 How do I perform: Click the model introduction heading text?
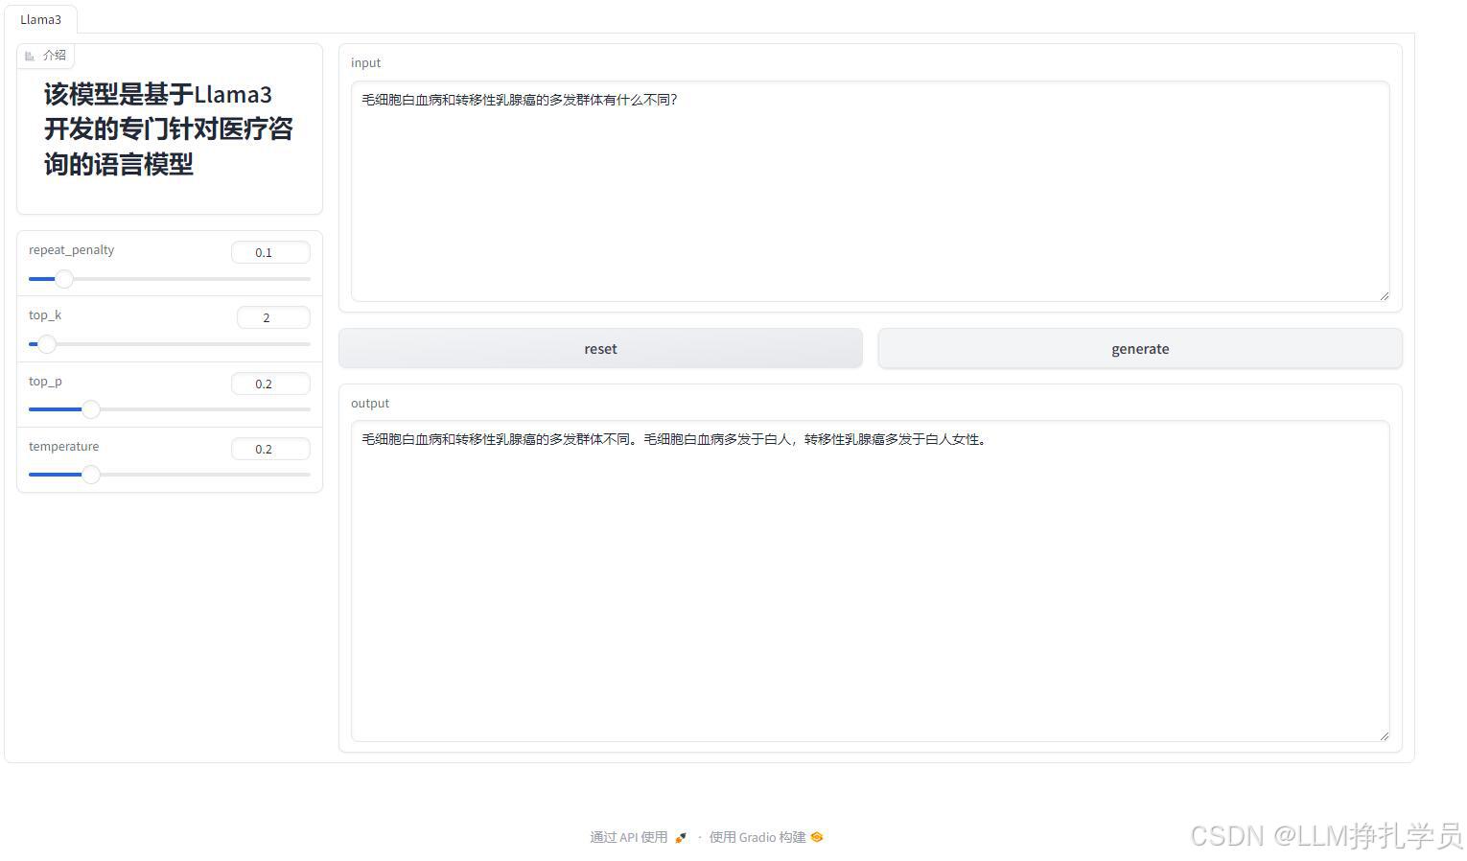pos(168,129)
